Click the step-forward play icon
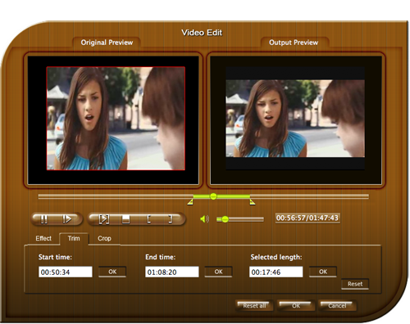The height and width of the screenshot is (324, 410). (66, 219)
